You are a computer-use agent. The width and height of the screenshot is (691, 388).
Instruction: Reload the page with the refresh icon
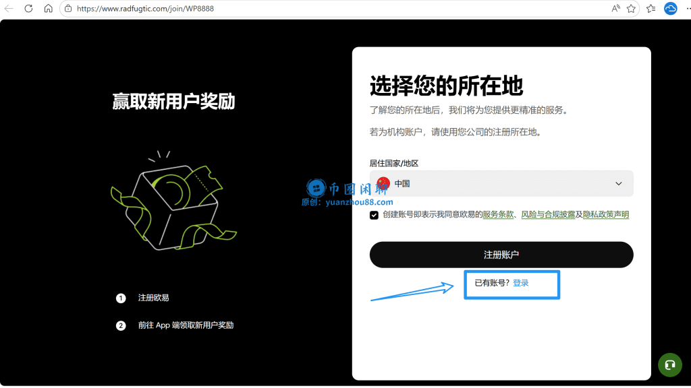tap(28, 8)
